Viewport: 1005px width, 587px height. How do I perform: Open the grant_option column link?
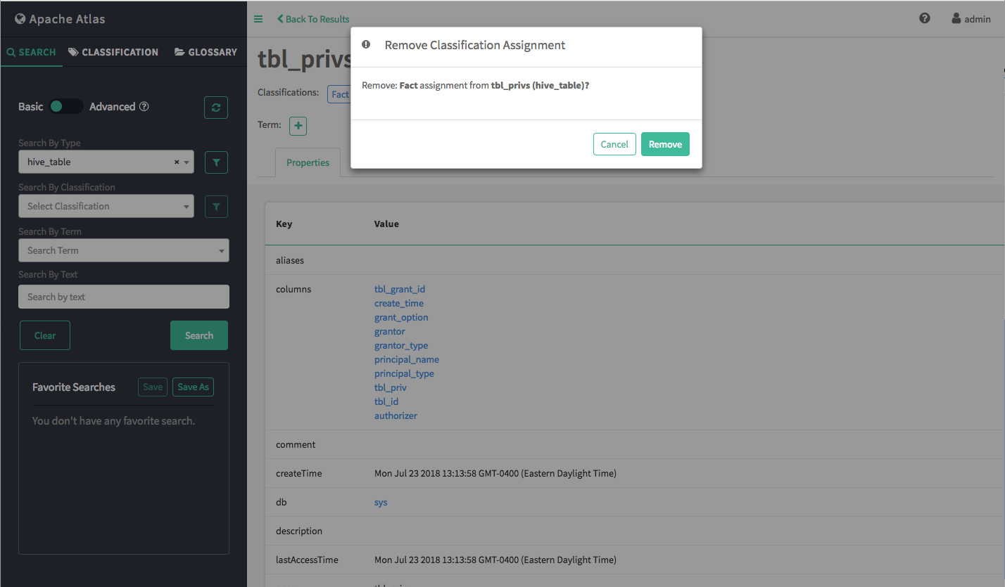tap(401, 317)
